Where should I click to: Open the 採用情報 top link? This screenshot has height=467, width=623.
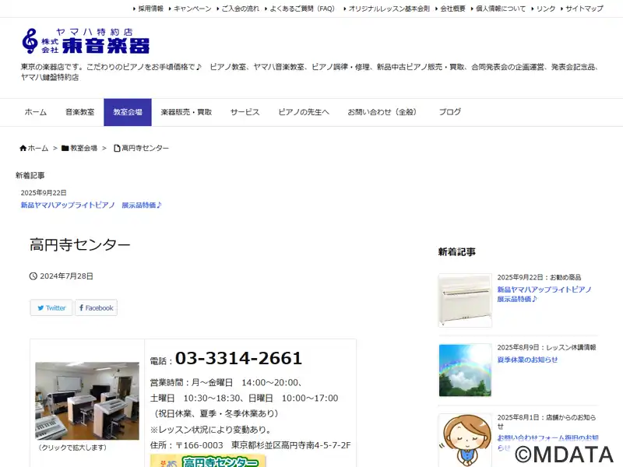coord(150,9)
